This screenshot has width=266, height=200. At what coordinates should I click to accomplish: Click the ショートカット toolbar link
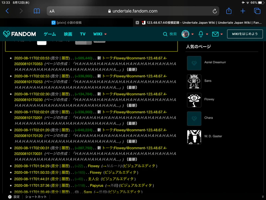[36, 197]
